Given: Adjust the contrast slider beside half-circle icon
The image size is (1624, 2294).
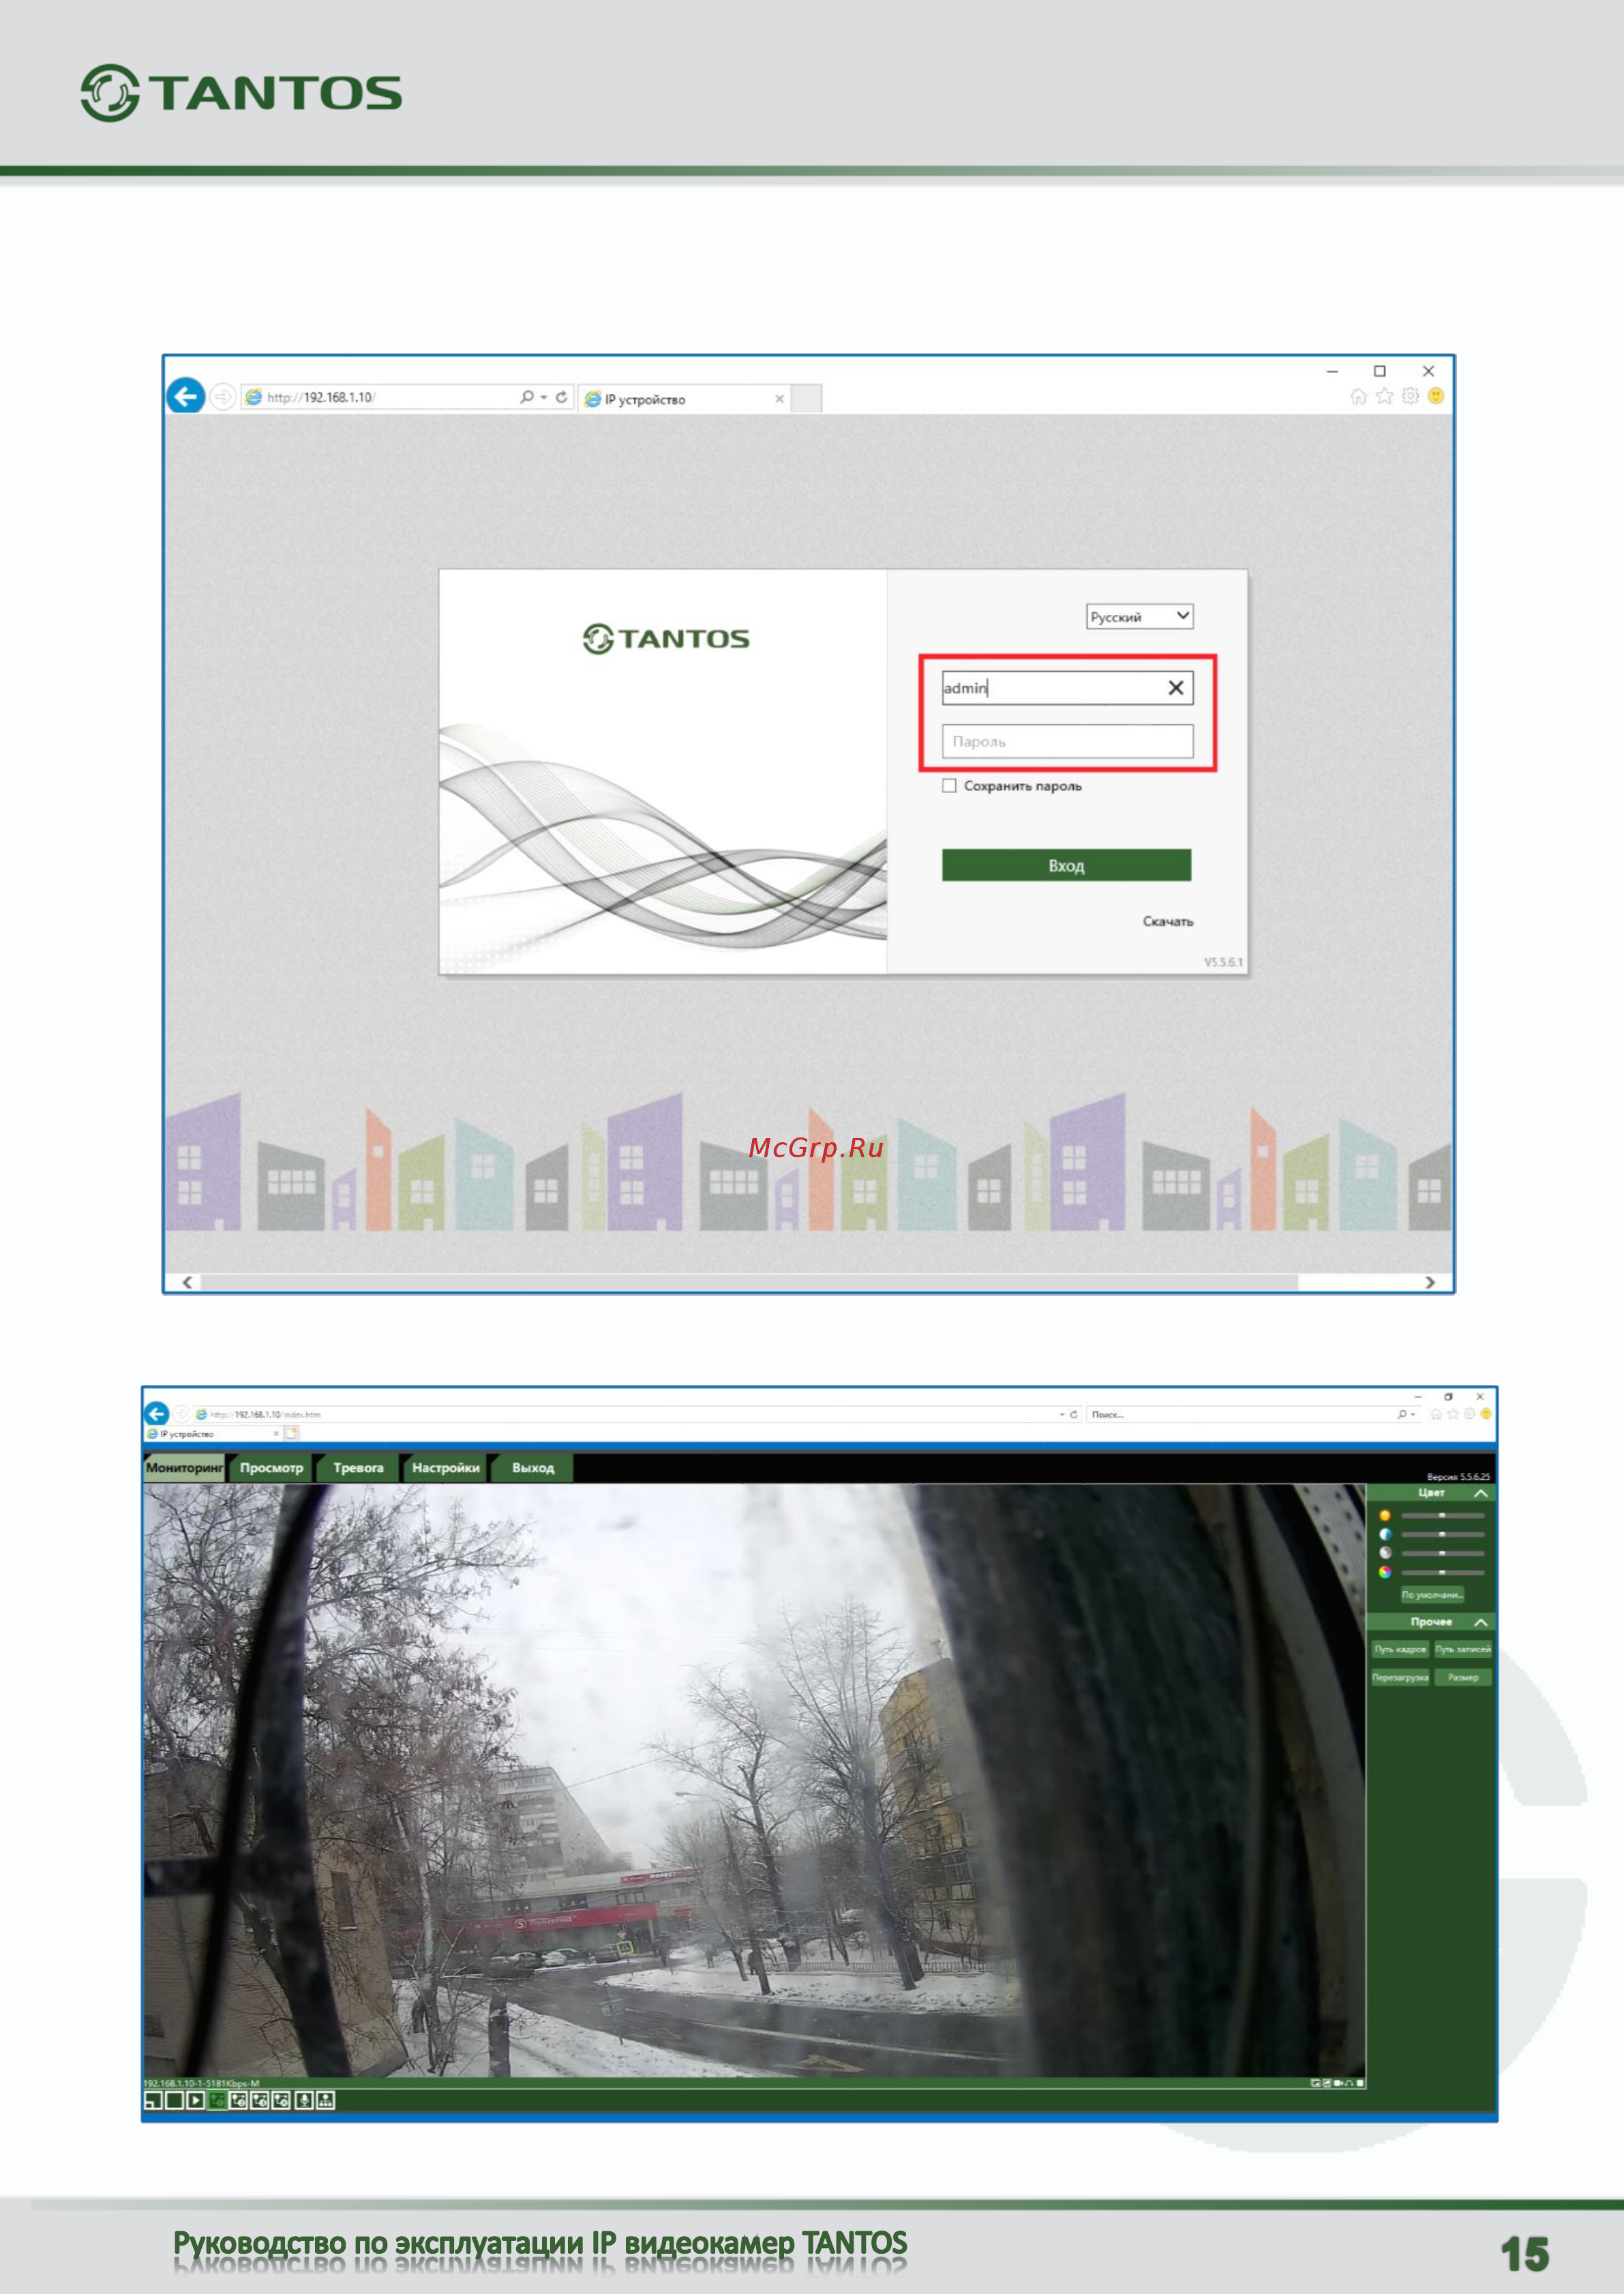Looking at the screenshot, I should (x=1443, y=1535).
